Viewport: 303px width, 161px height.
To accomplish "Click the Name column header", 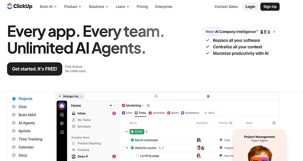I will (133, 123).
